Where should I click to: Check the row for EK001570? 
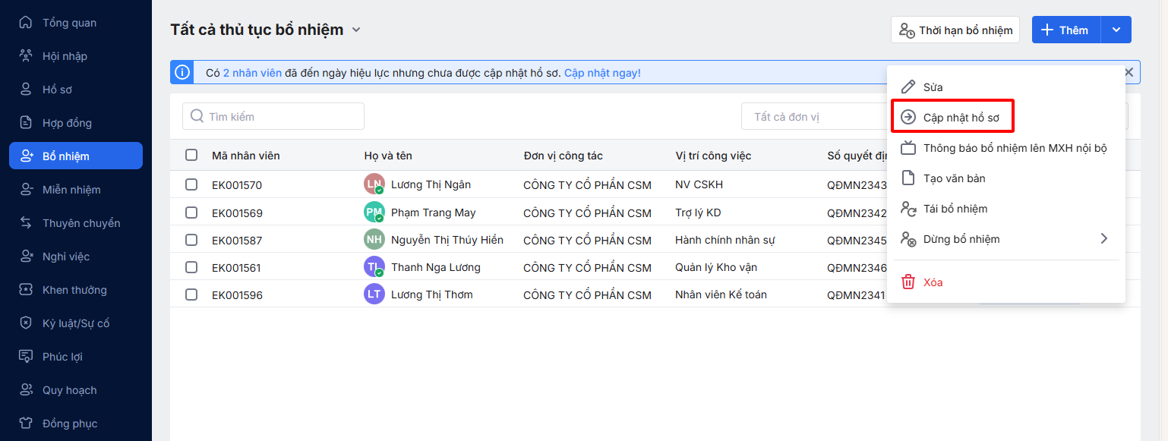click(191, 184)
